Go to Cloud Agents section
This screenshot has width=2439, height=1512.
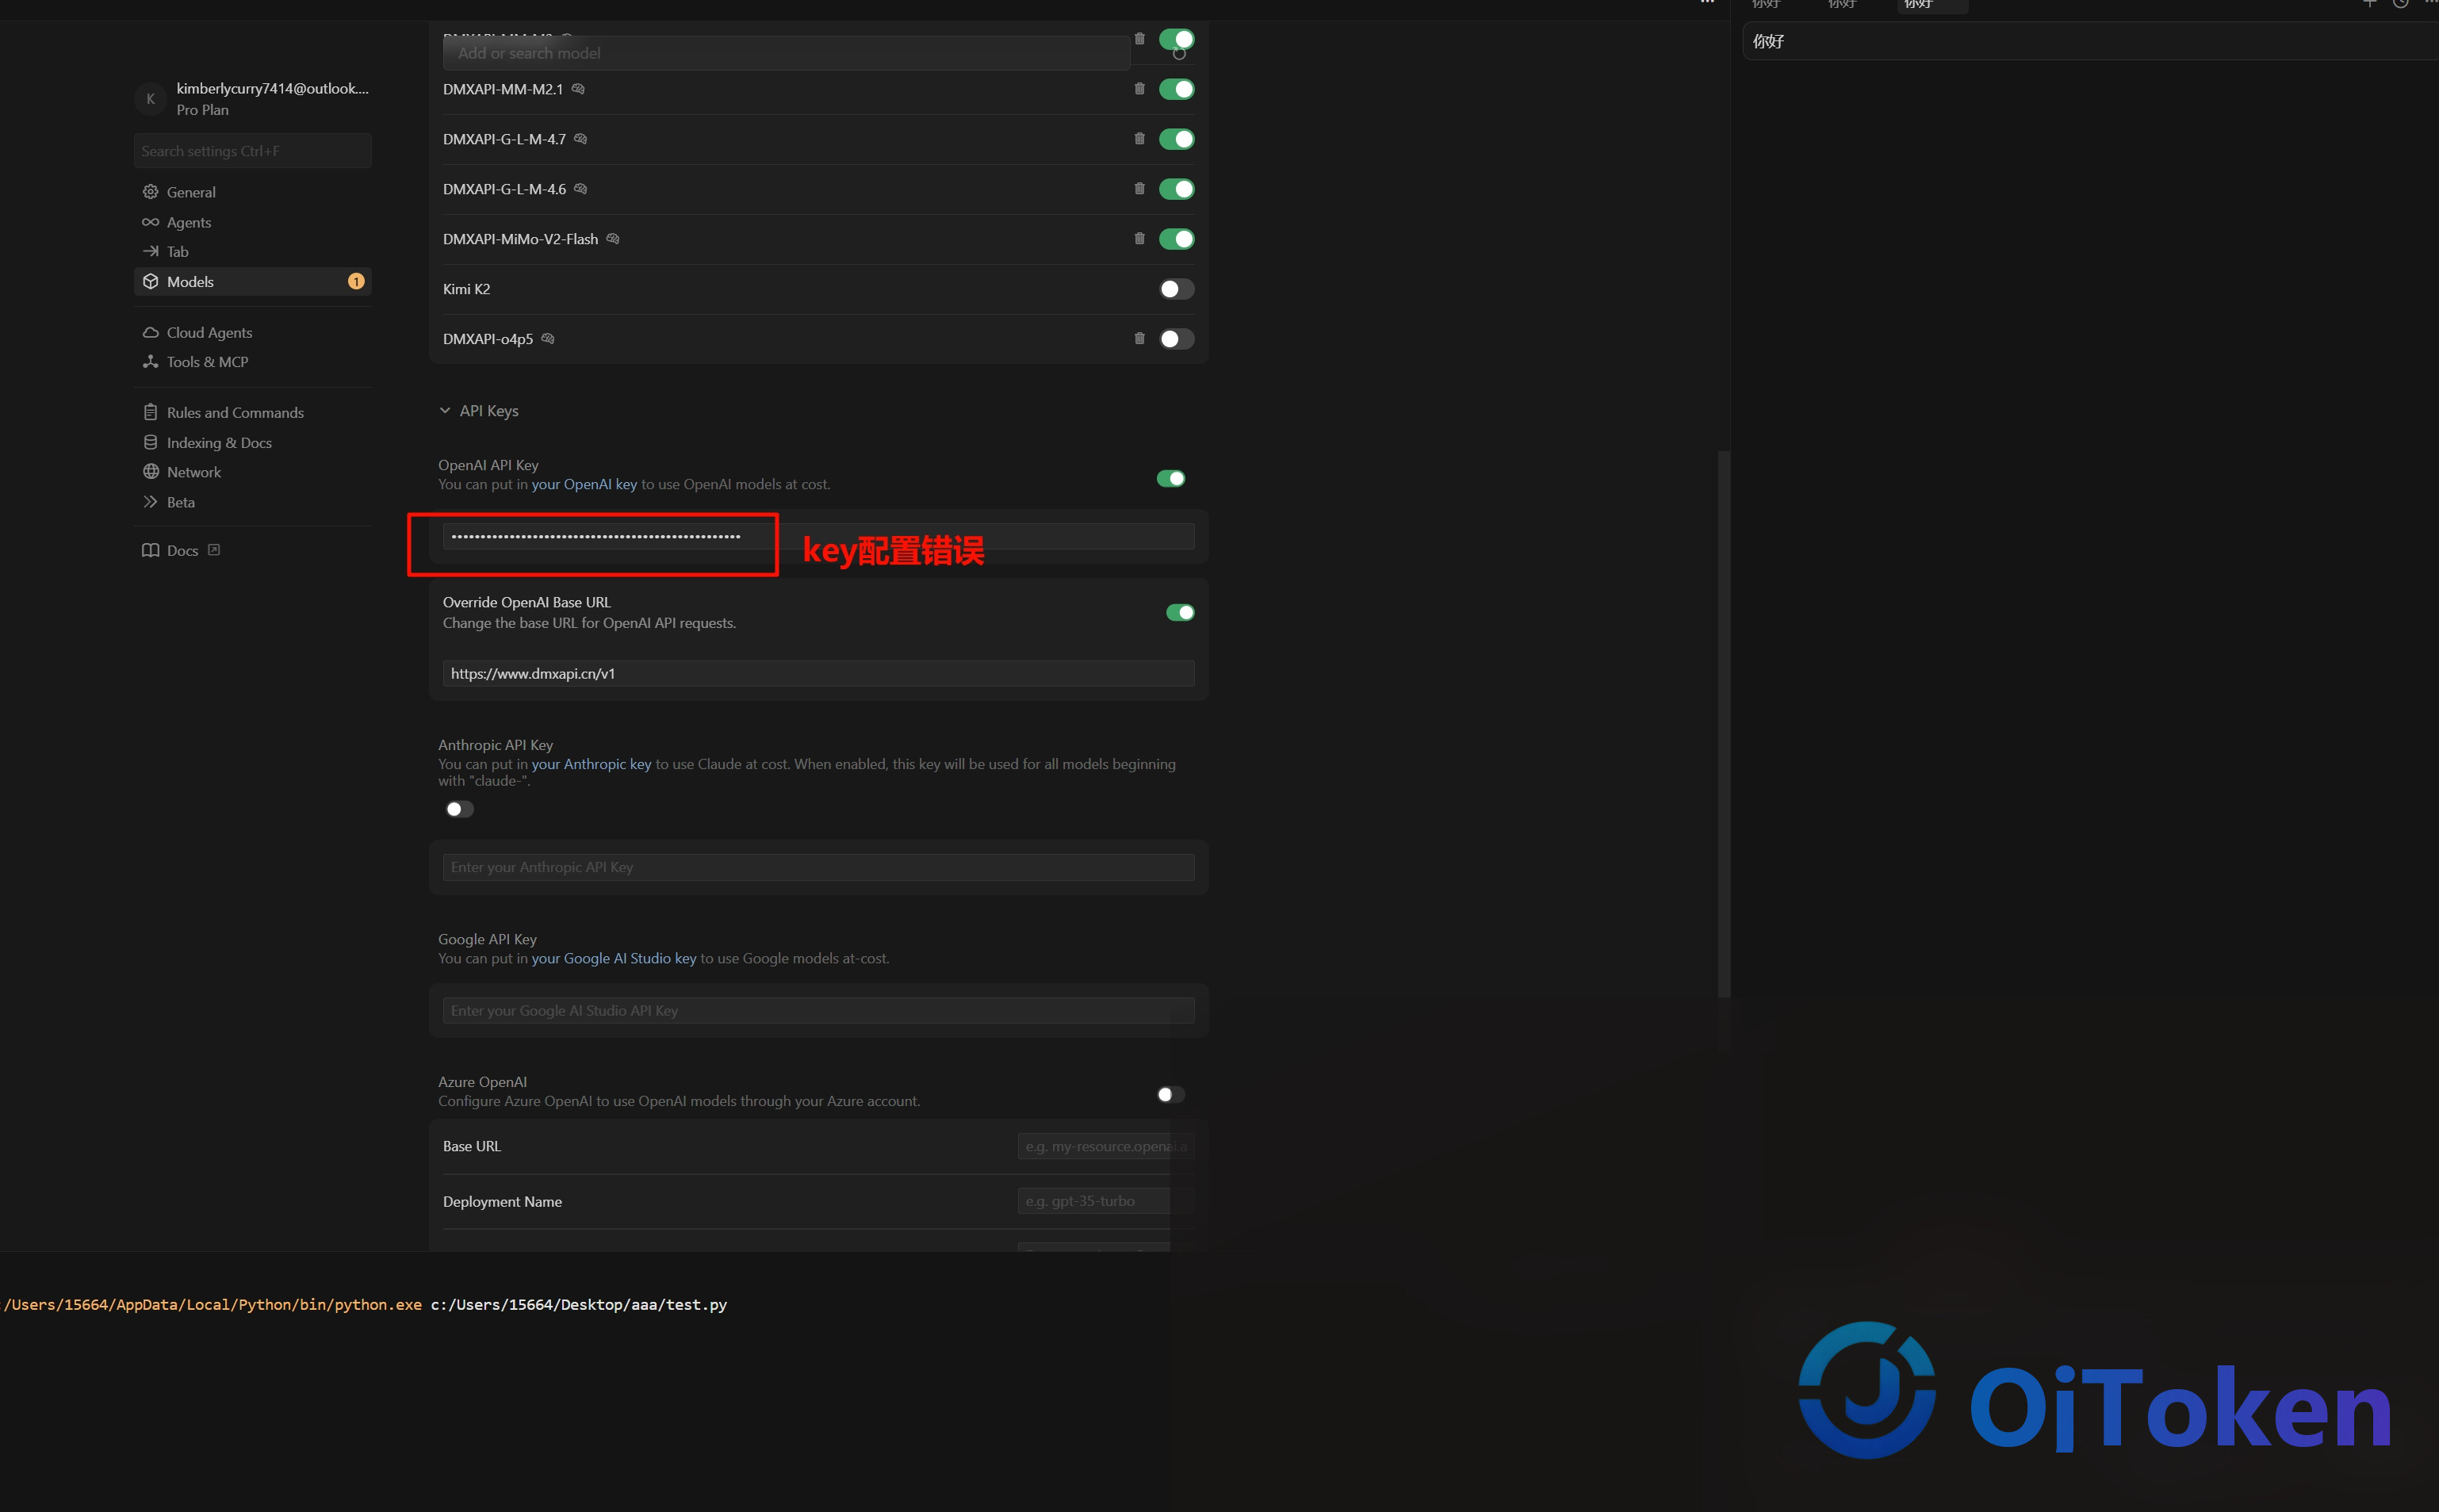pos(253,333)
